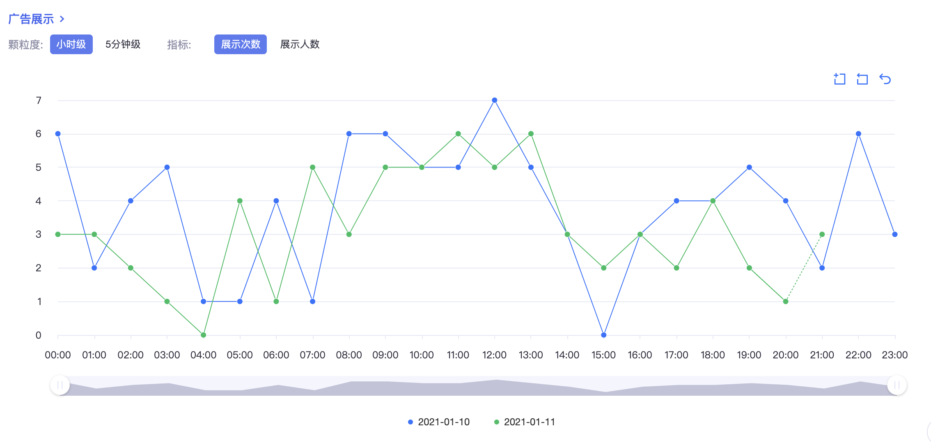
Task: Click the 00:00 x-axis label
Action: (x=58, y=355)
